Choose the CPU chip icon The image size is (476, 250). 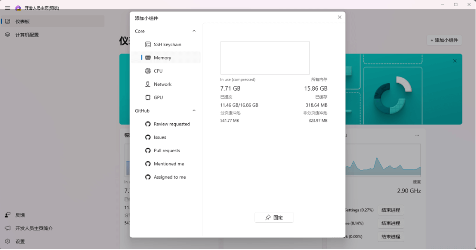point(148,71)
